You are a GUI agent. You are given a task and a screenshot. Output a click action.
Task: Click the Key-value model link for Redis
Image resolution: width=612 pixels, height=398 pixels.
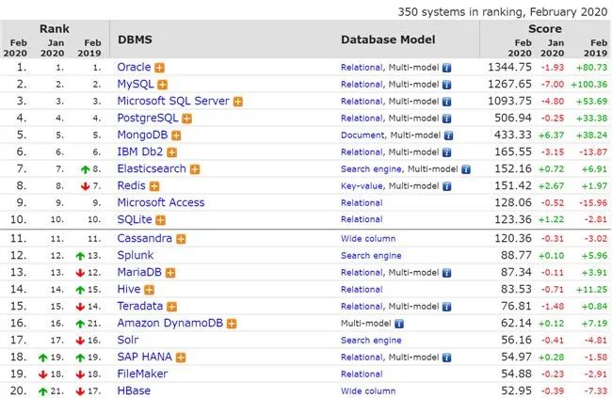(362, 186)
